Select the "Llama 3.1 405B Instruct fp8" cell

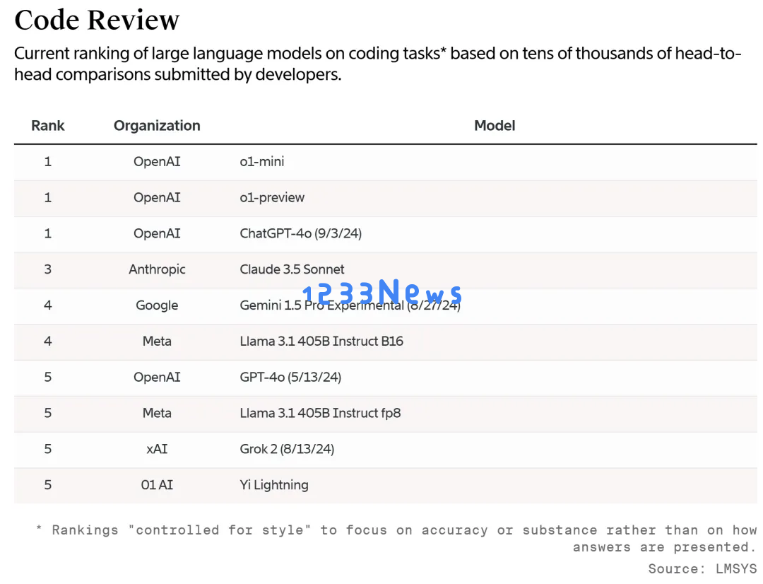click(320, 413)
